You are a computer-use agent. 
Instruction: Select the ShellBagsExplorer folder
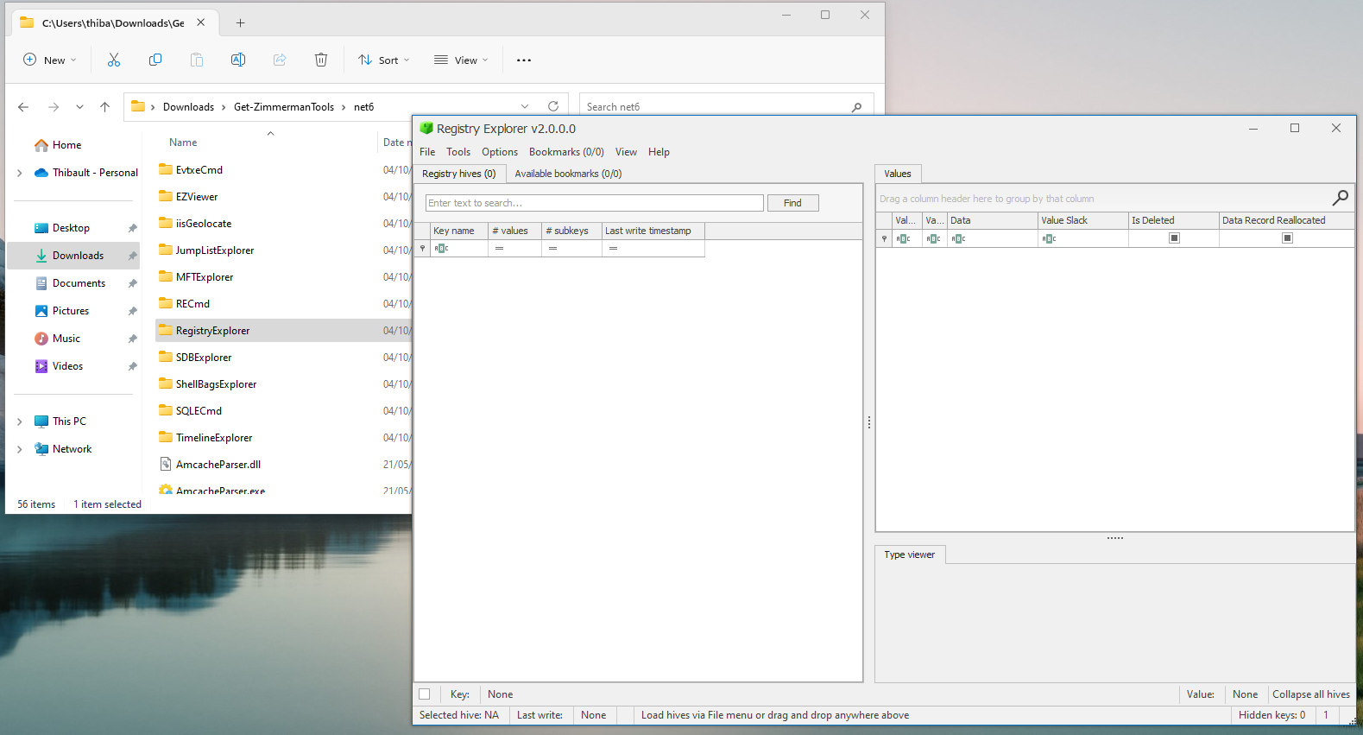[x=216, y=384]
